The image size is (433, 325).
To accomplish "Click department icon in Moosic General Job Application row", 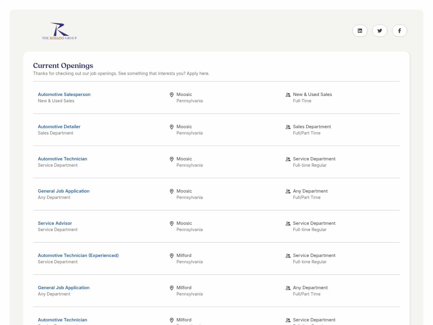I will pyautogui.click(x=288, y=191).
